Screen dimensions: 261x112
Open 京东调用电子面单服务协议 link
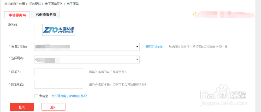69,96
